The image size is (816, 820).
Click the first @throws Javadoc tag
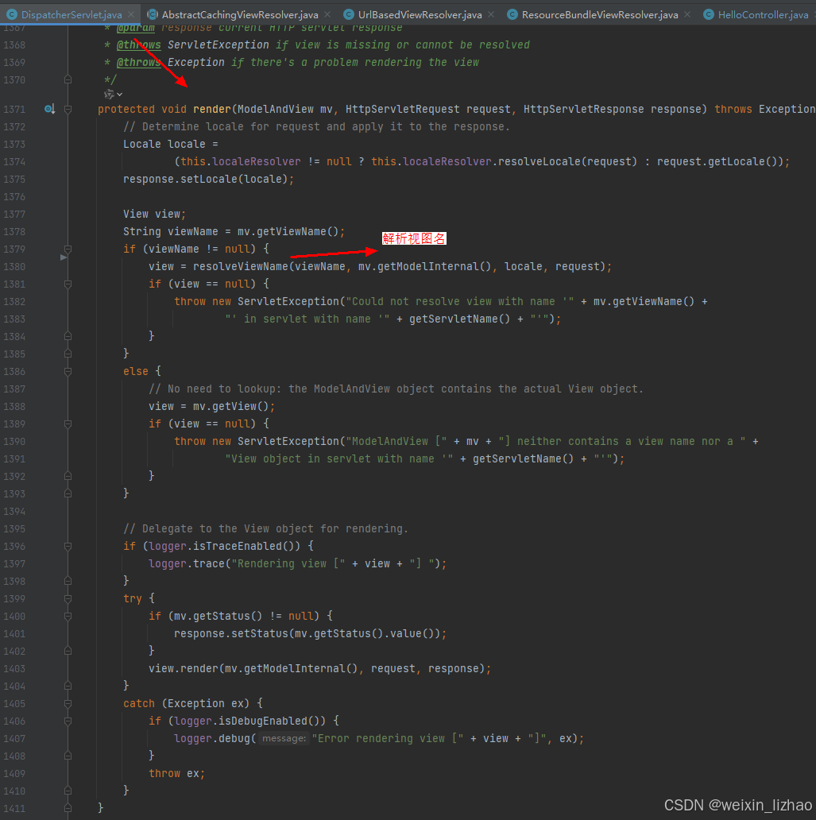click(x=138, y=45)
